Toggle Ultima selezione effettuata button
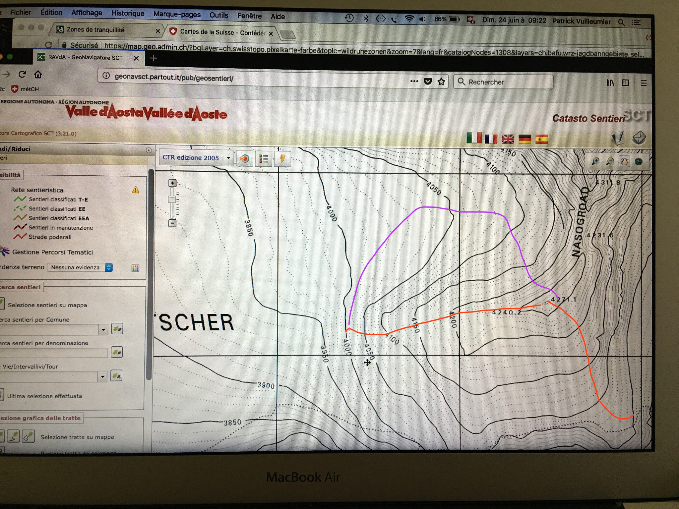Screen dimensions: 679x509 (1, 395)
